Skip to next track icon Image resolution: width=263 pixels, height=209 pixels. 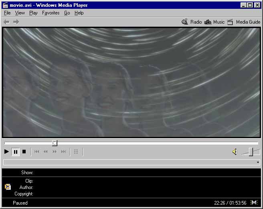coord(64,152)
